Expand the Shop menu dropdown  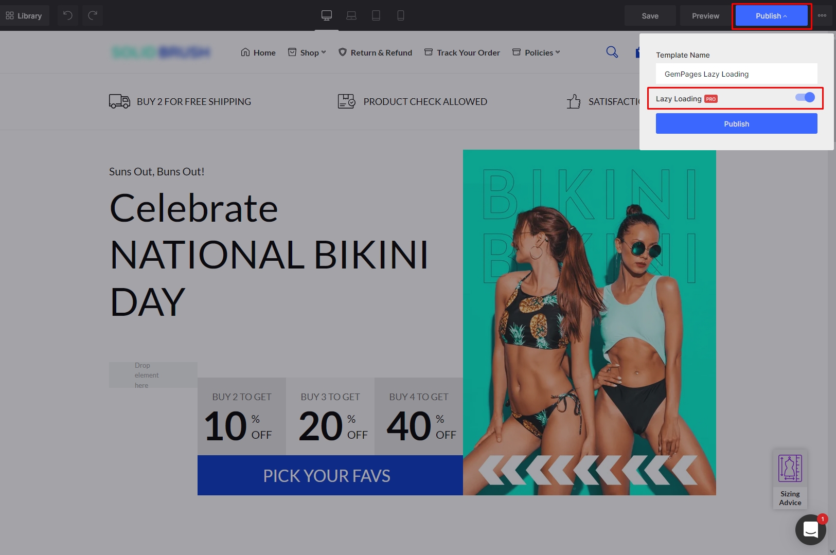pos(307,52)
